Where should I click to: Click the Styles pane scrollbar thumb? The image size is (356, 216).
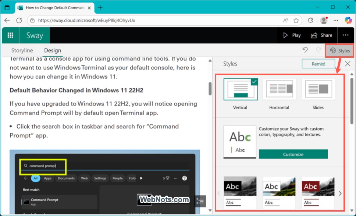click(352, 100)
